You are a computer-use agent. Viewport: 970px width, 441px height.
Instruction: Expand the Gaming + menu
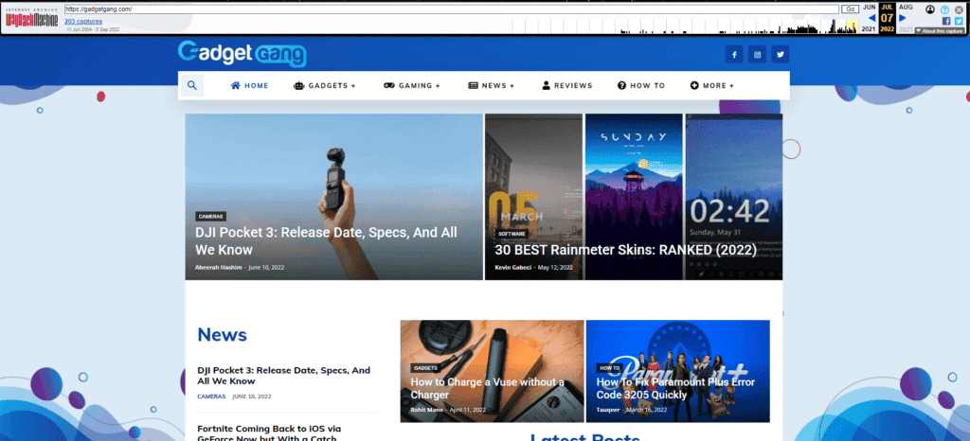[412, 85]
